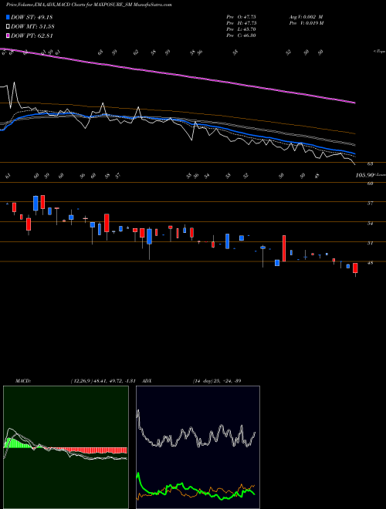Screen dimensions: 386x509
Task: Click the tall red candlestick reaching 52
Action: 284,248
